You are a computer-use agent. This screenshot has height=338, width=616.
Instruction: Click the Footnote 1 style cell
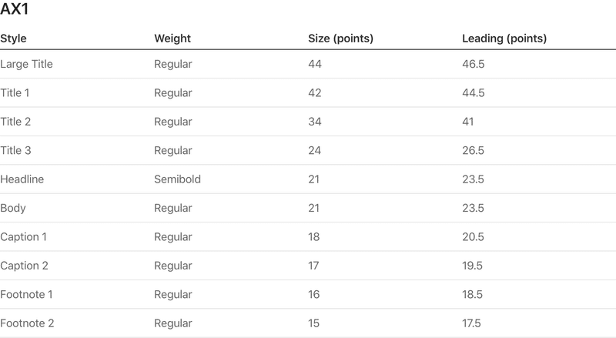coord(26,294)
